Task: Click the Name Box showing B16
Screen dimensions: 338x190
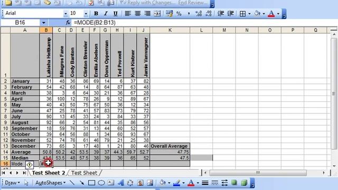Action: [20, 23]
